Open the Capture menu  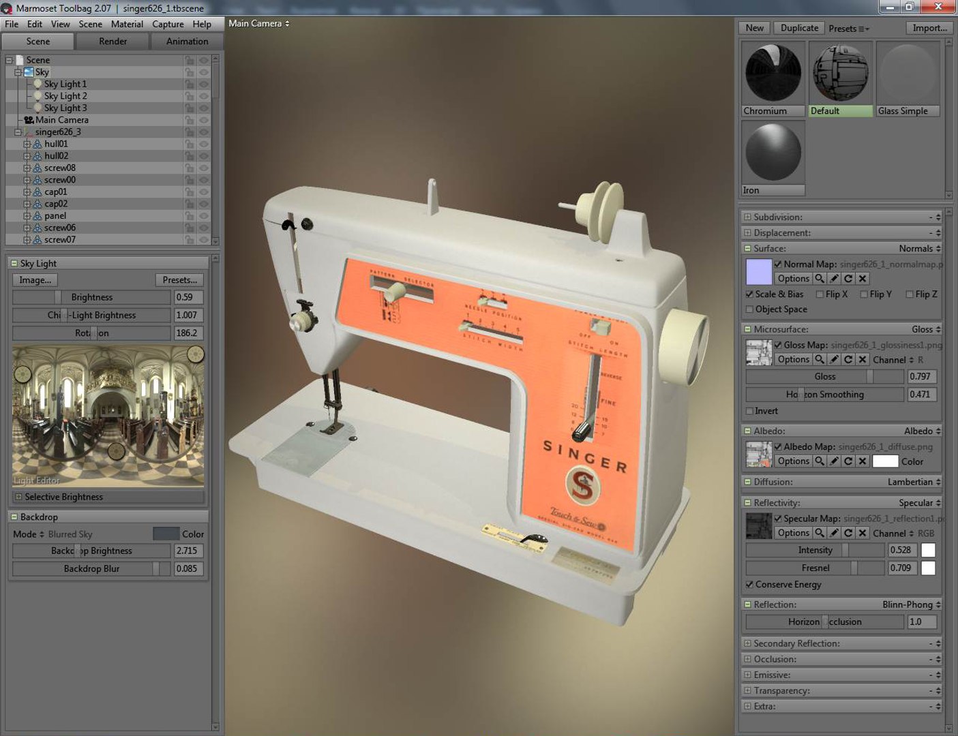168,24
